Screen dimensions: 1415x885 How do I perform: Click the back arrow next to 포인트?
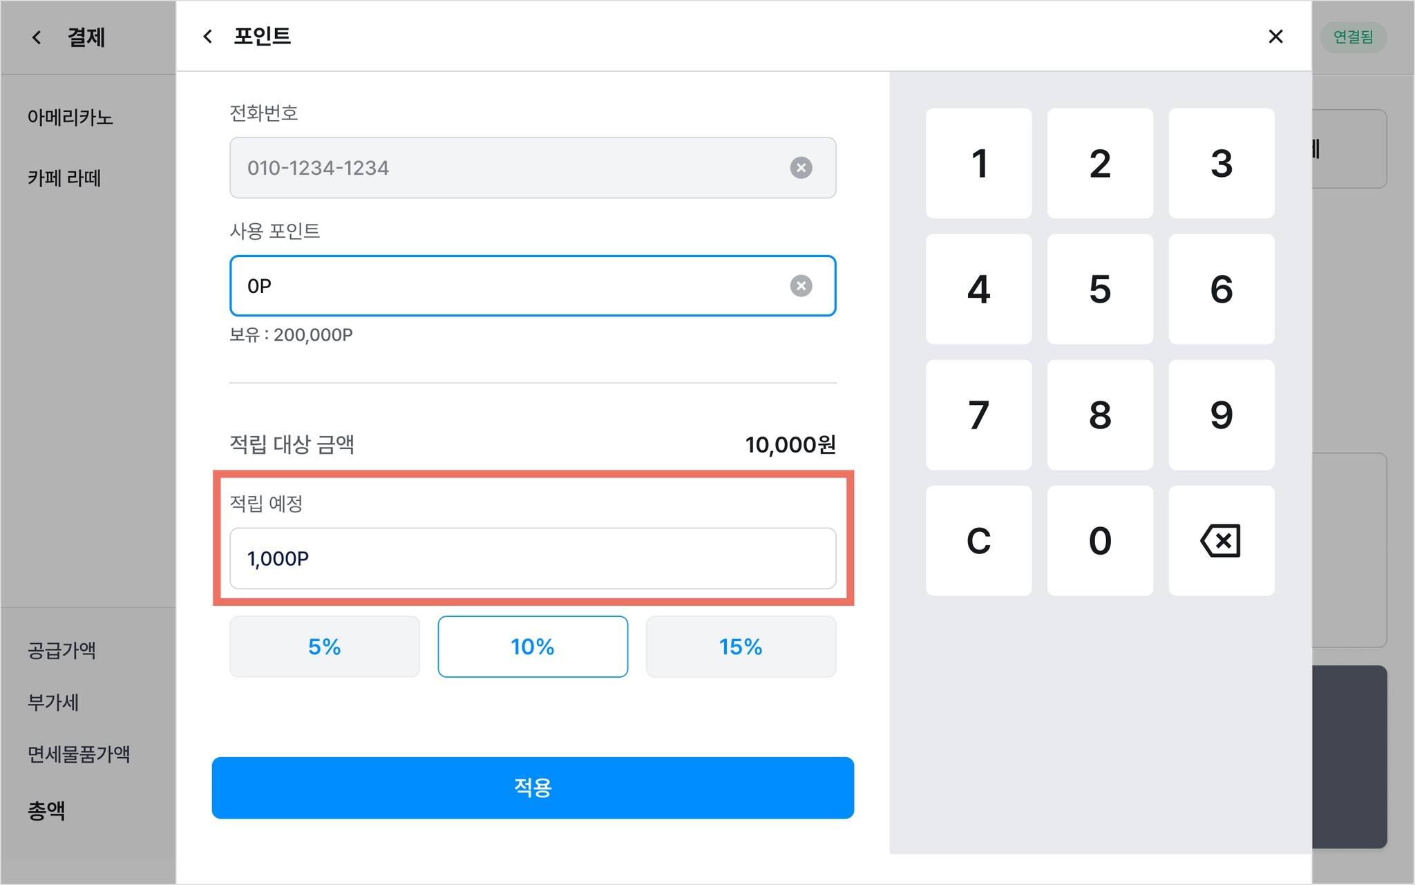click(207, 37)
